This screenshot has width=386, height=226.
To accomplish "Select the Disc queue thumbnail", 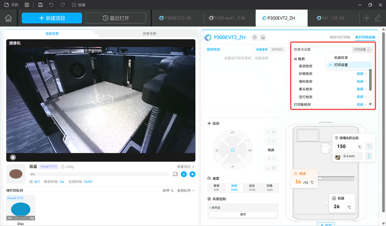I will 21,208.
